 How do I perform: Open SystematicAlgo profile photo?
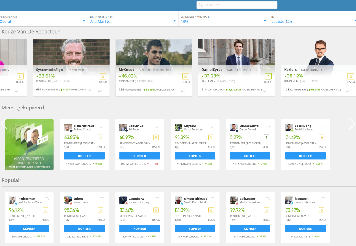(x=71, y=52)
